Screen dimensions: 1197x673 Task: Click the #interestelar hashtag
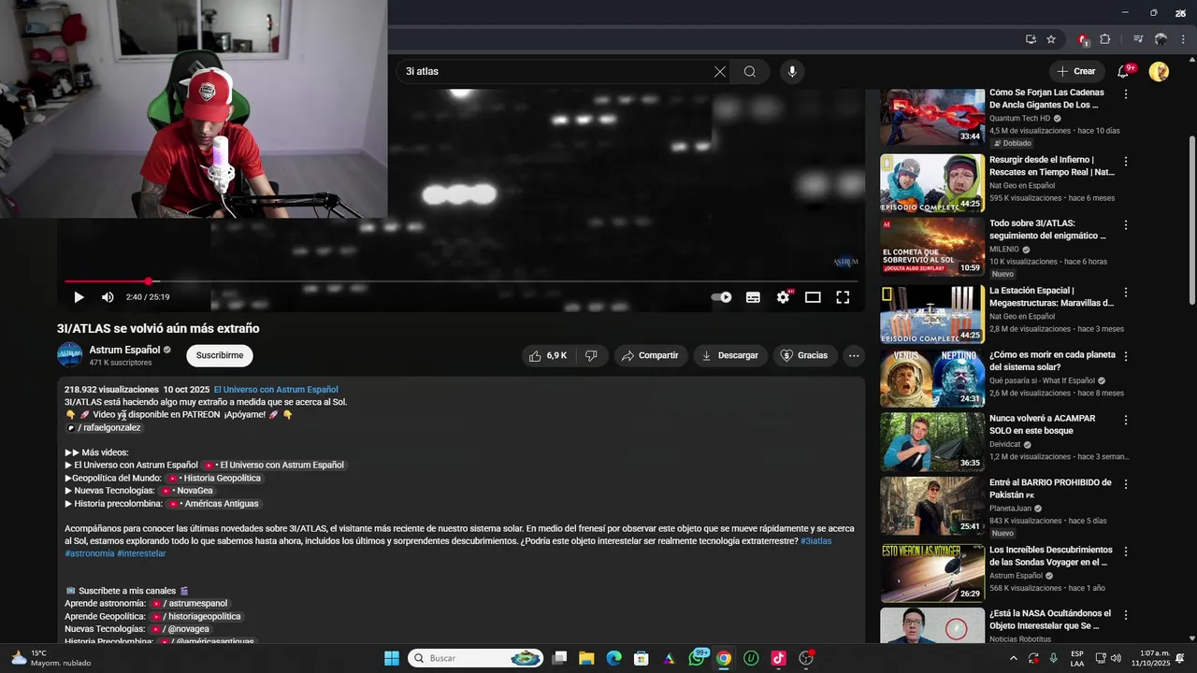pos(141,553)
